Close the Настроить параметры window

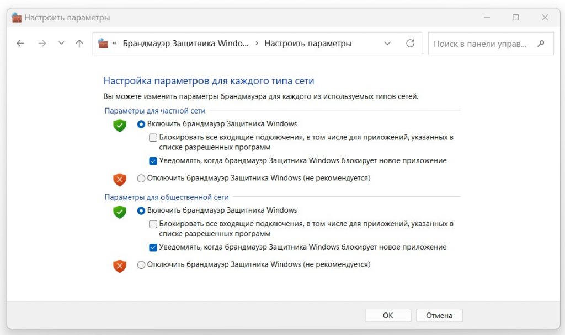(545, 17)
